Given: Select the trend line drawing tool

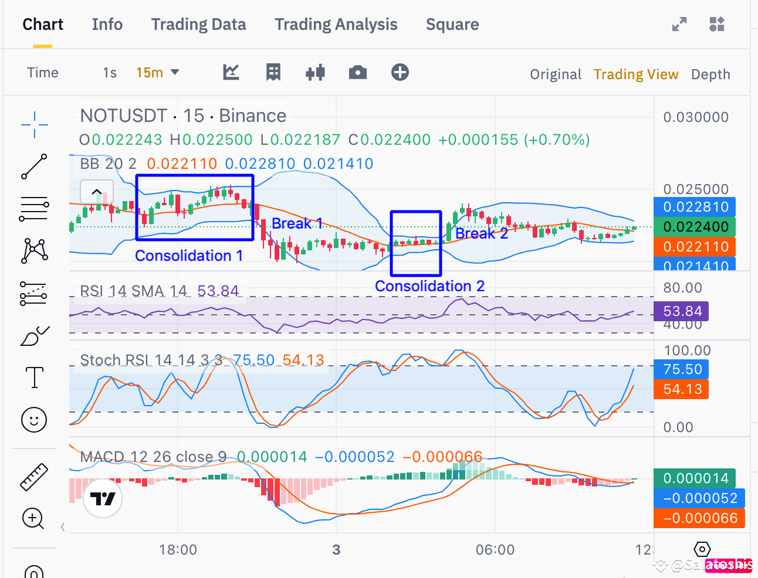Looking at the screenshot, I should [x=33, y=167].
